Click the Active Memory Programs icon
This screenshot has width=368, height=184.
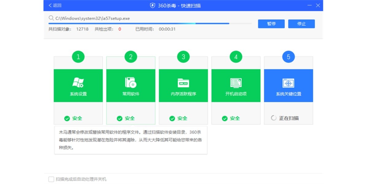[183, 83]
